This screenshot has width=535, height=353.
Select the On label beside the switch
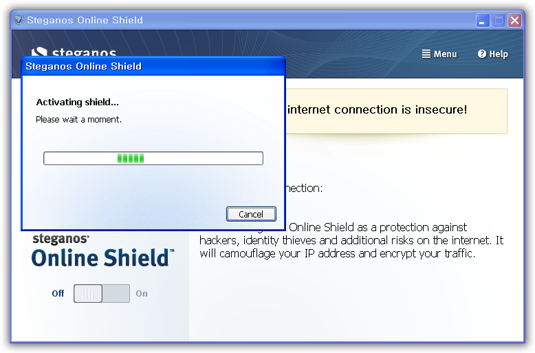pyautogui.click(x=142, y=294)
